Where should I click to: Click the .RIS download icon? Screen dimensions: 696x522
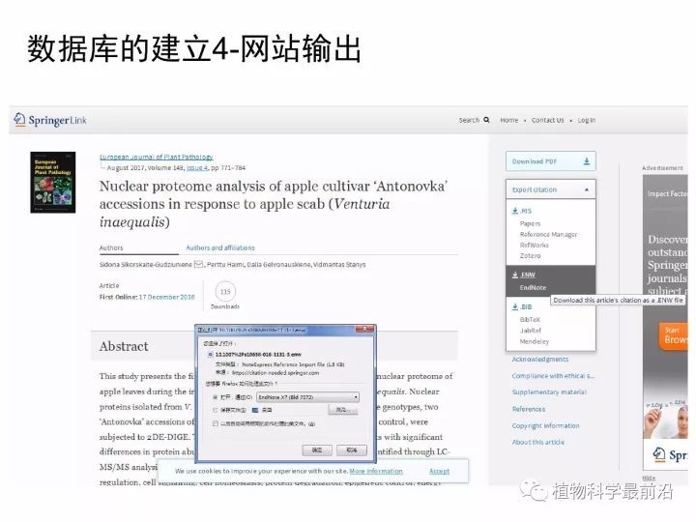(x=515, y=211)
